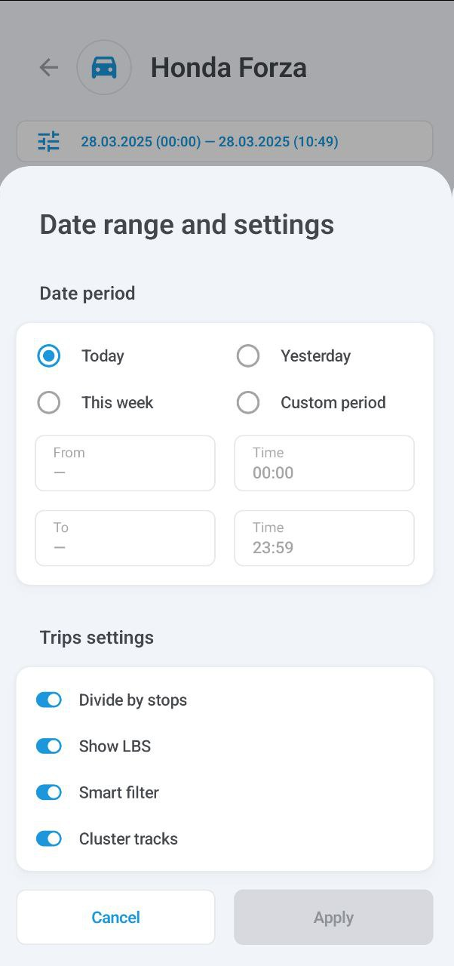Tap the car avatar icon next to Honda Forza

pyautogui.click(x=104, y=67)
